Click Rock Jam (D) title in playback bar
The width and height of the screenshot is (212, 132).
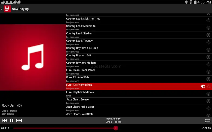point(113,119)
